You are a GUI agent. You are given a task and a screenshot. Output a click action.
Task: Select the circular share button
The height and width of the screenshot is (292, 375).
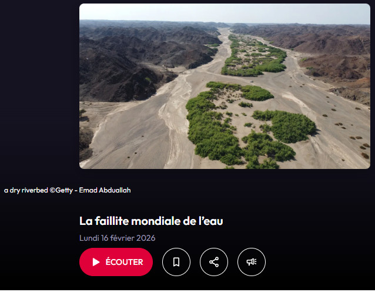pos(214,262)
